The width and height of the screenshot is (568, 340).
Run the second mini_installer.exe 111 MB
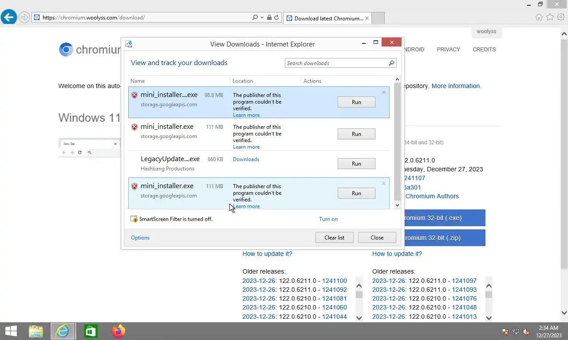[356, 134]
